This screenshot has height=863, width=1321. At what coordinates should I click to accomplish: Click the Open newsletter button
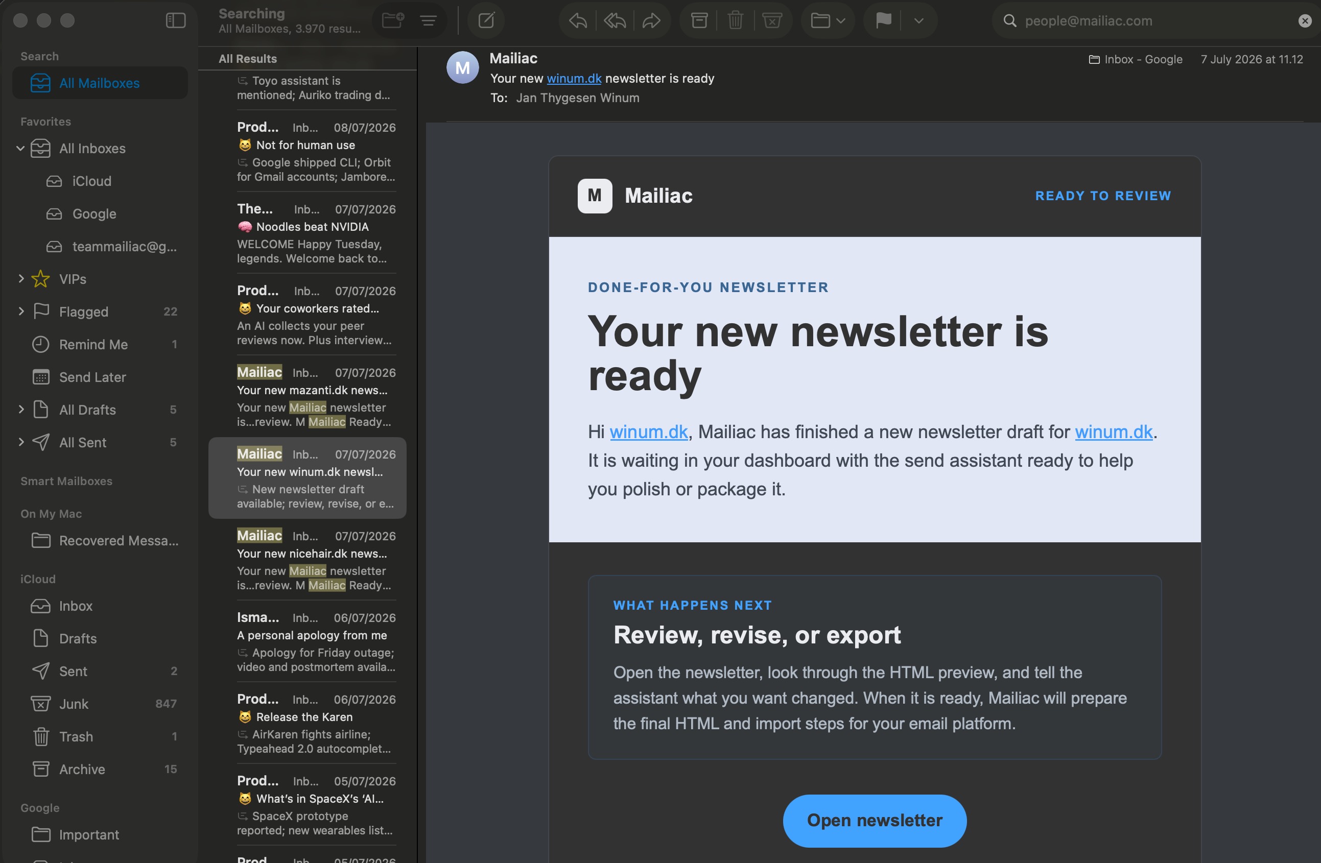[874, 820]
